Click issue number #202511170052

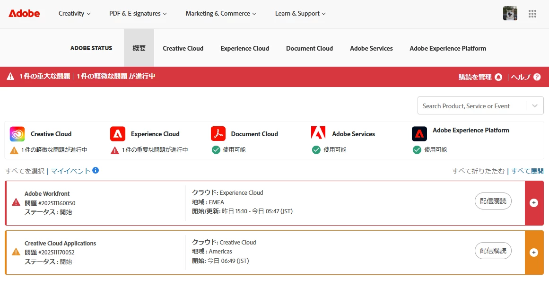point(56,252)
